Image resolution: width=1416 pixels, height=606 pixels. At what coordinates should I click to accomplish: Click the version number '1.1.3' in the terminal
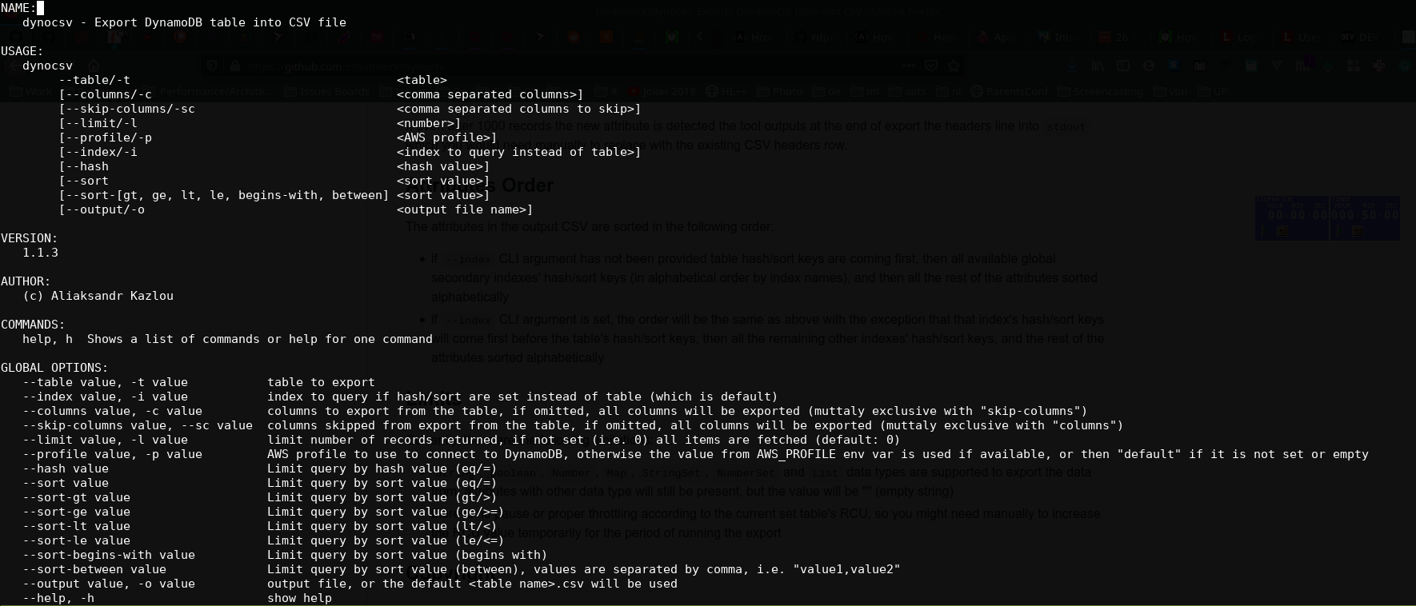click(x=40, y=253)
